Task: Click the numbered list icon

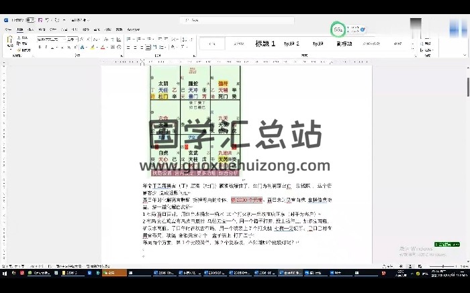Action: [x=139, y=39]
